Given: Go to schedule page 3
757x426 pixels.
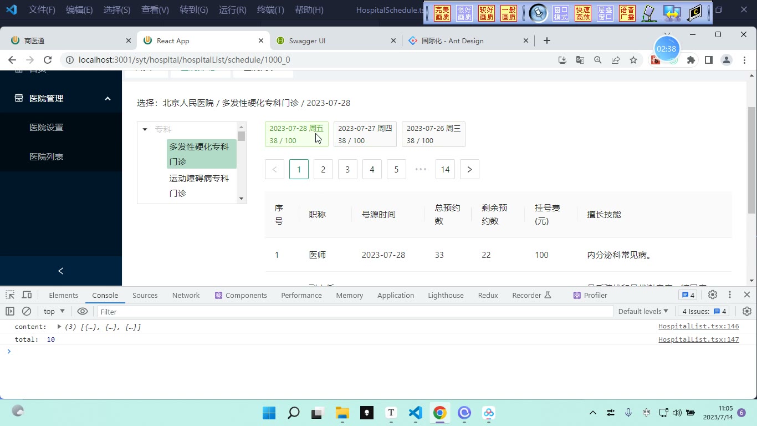Looking at the screenshot, I should [x=347, y=169].
